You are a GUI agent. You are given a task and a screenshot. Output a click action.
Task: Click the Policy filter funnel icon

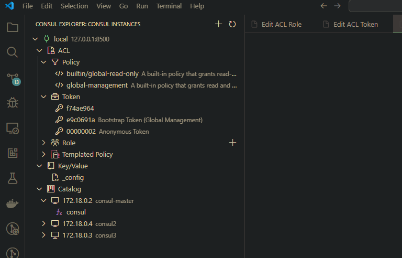(x=55, y=62)
